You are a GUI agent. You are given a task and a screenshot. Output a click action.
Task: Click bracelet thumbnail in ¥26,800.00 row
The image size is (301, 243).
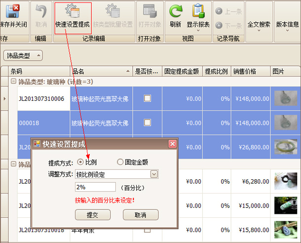coord(286,147)
